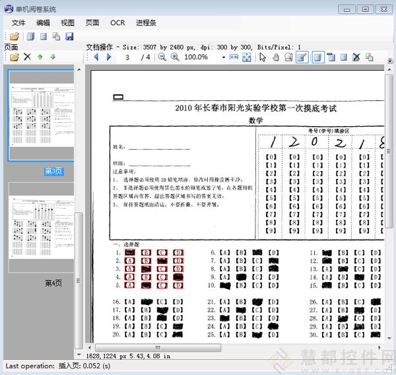This screenshot has height=375, width=396.
Task: Go to next page blue arrow
Action: coord(109,57)
